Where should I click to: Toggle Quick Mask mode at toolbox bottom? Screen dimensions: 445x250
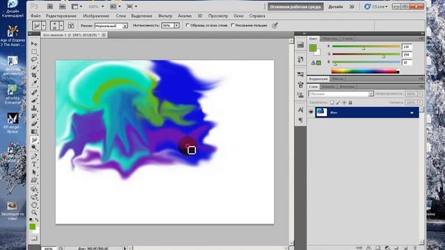(34, 238)
